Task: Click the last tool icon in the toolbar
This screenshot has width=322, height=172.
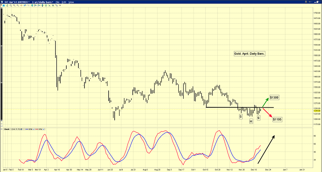Action: [57, 5]
